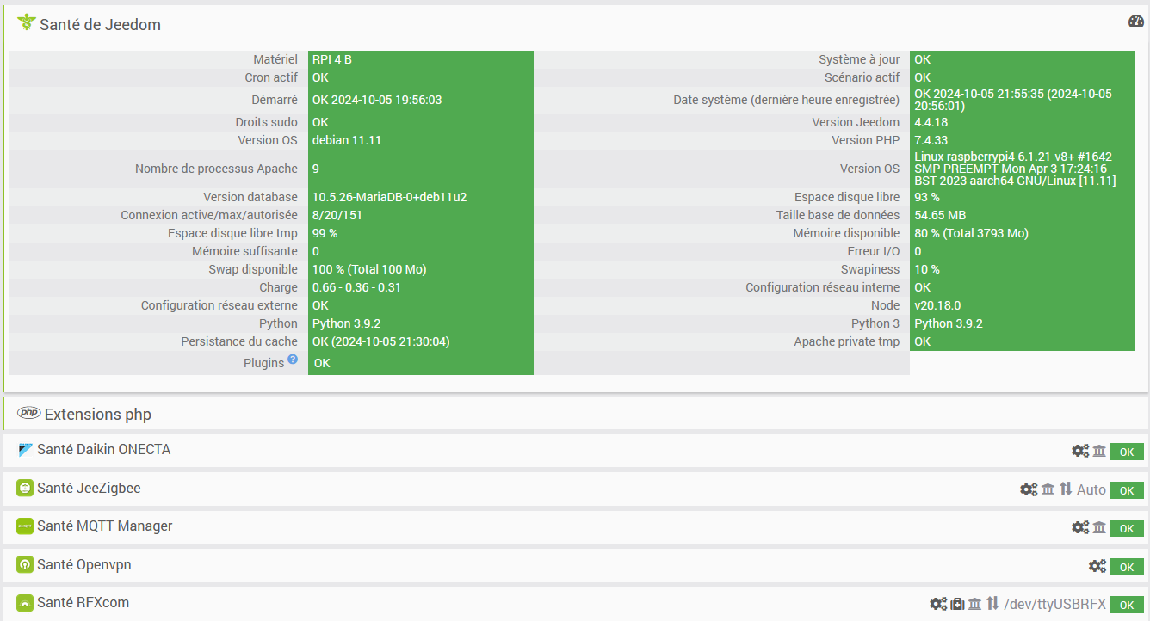
Task: Click the Démarré OK 2024-10-05 19:56:03 value
Action: point(377,100)
